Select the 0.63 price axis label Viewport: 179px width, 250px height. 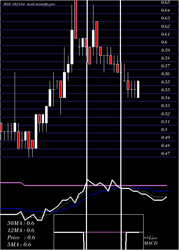click(165, 18)
